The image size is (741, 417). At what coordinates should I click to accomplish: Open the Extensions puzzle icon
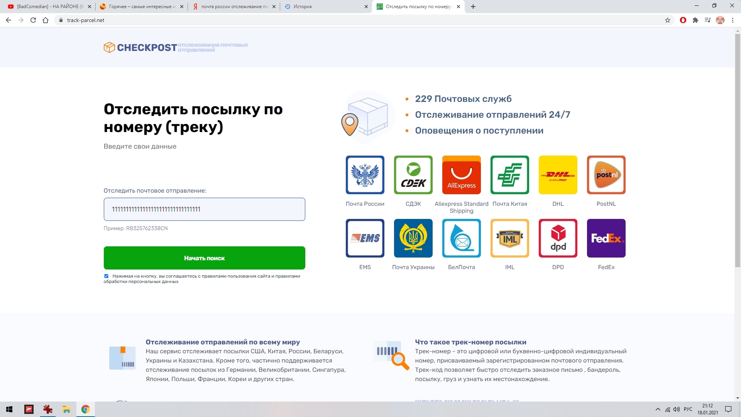click(x=695, y=20)
